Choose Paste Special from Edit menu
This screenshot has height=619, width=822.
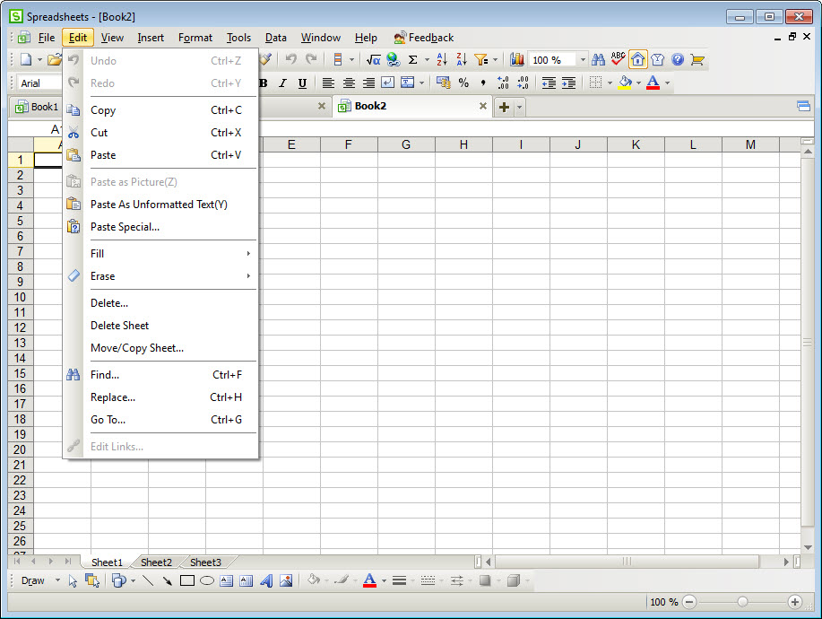(125, 227)
